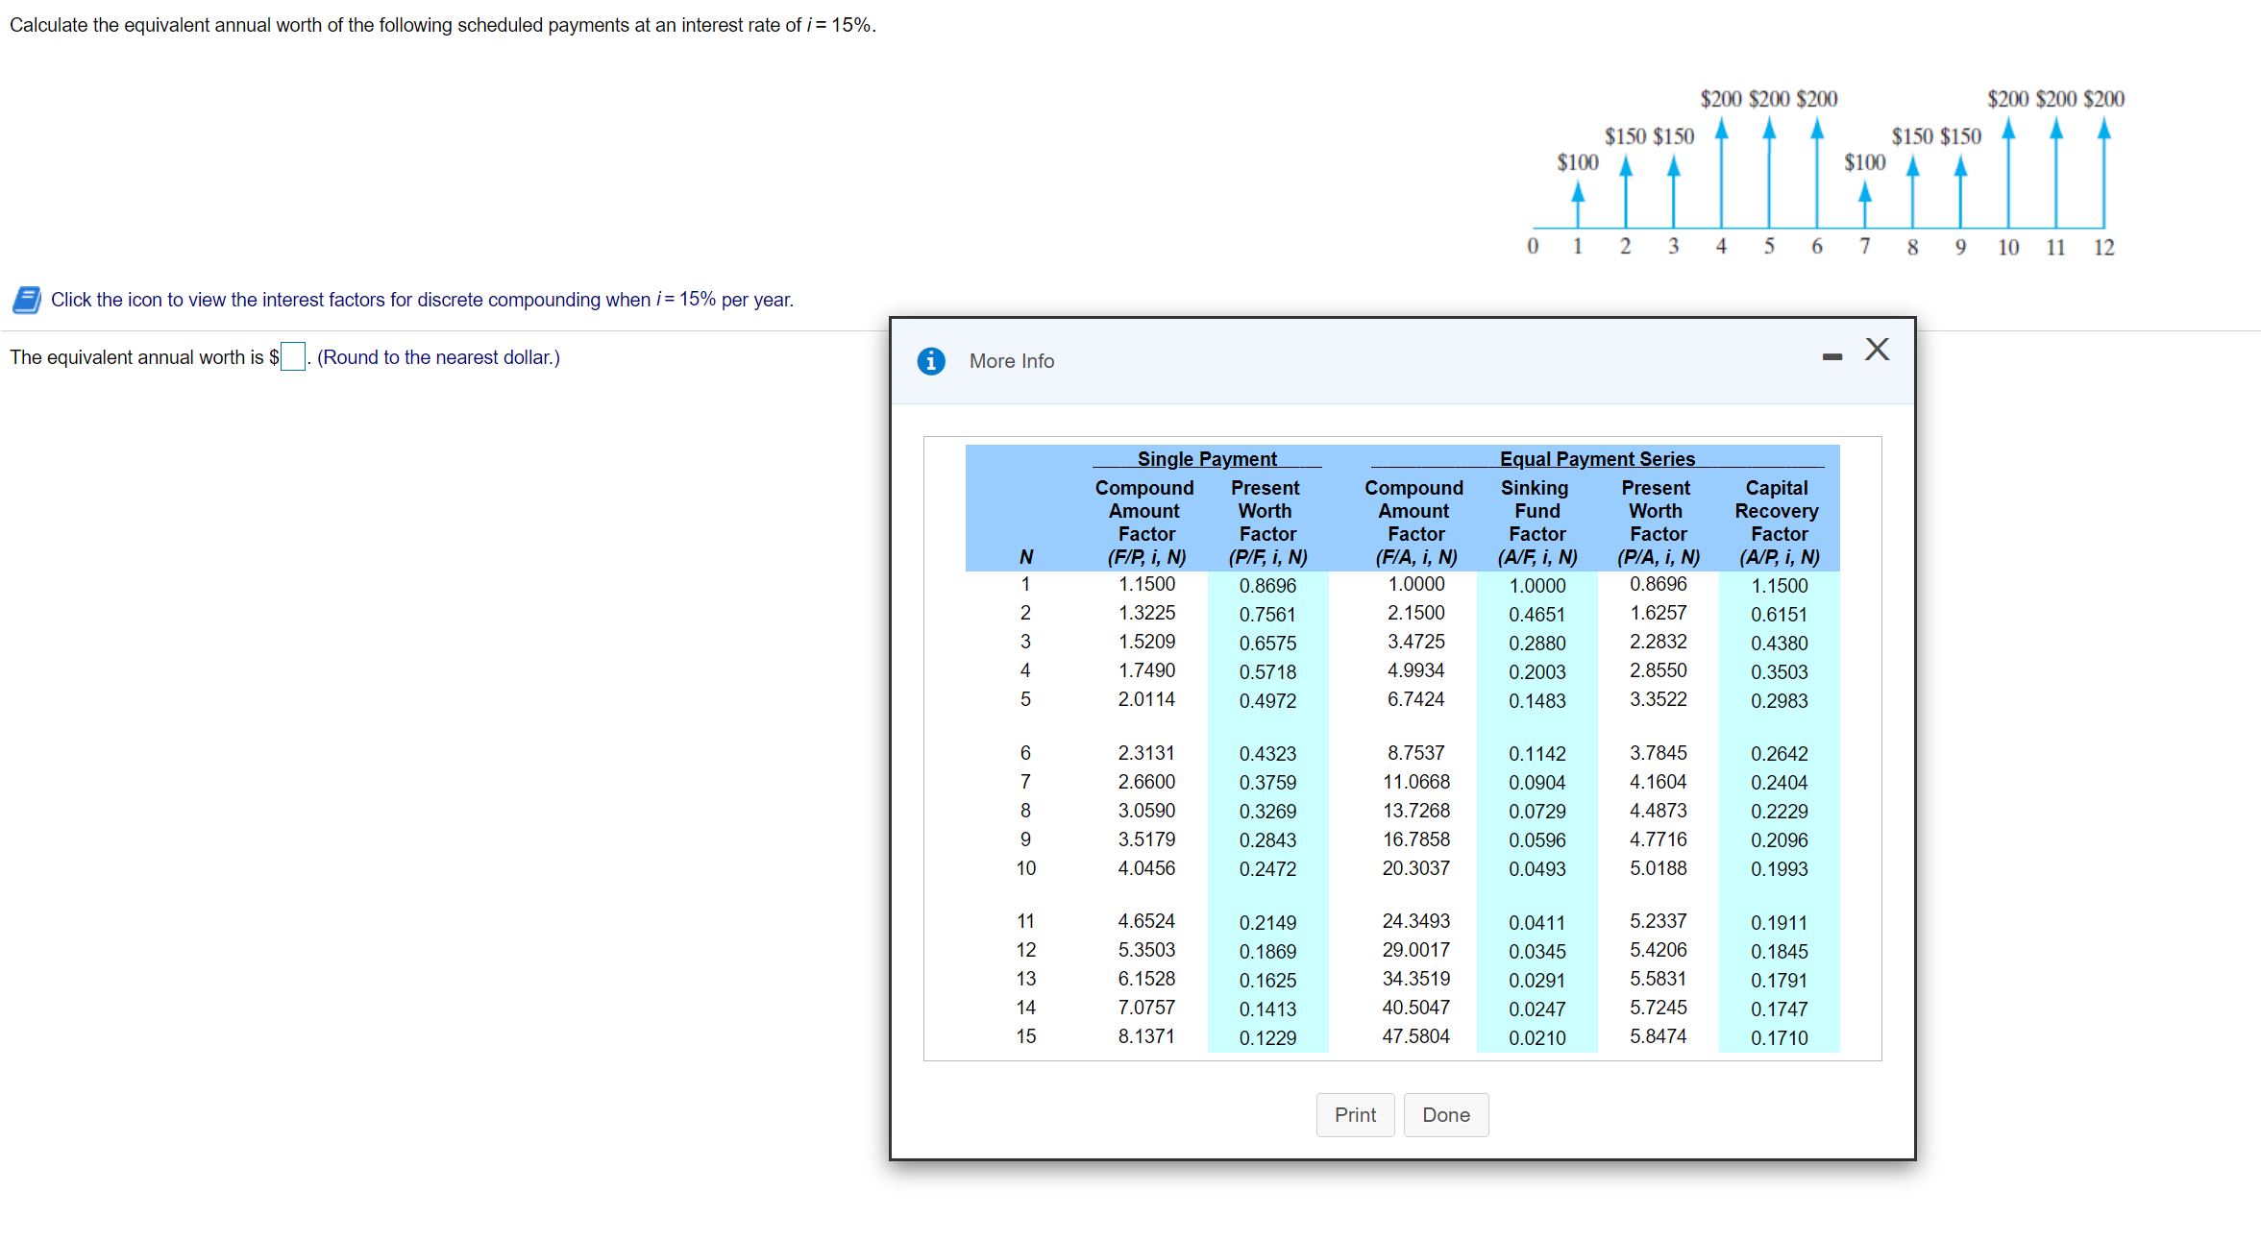Click the More Info dialog title
This screenshot has width=2261, height=1240.
point(1012,361)
